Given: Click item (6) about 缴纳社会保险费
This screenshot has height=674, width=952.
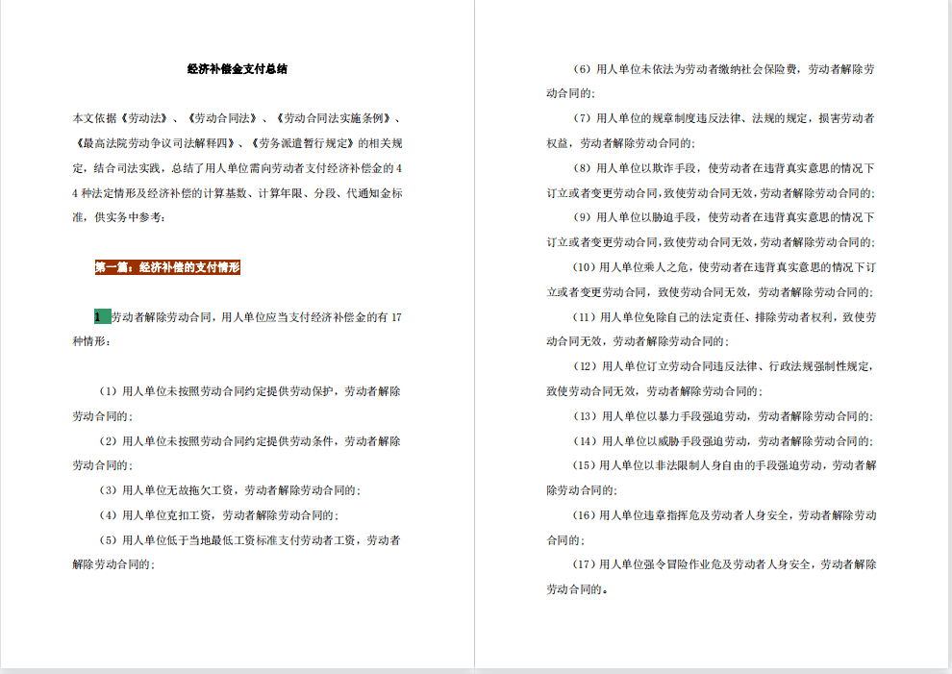Looking at the screenshot, I should 724,69.
